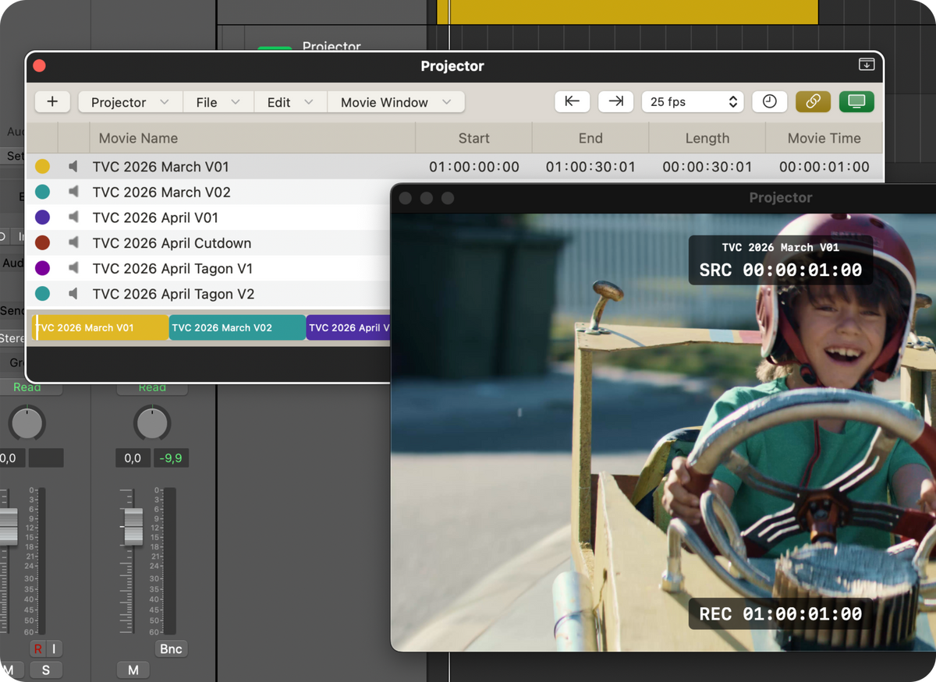
Task: Toggle the gold link sync button
Action: [x=813, y=102]
